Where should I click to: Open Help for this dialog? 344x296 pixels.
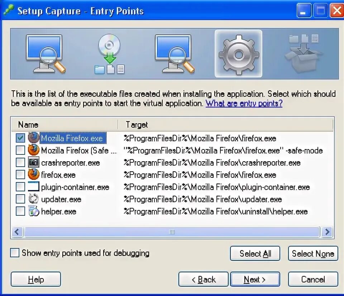36,279
